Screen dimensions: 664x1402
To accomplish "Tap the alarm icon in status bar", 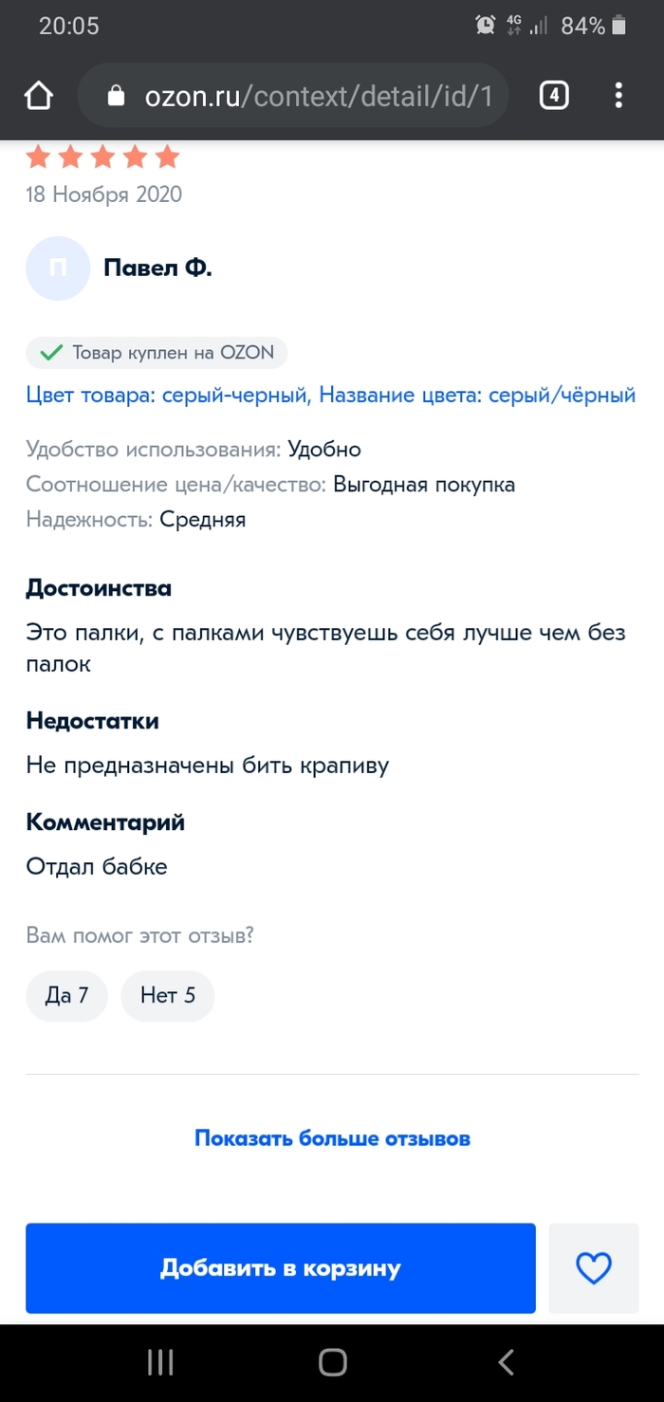I will click(x=486, y=26).
